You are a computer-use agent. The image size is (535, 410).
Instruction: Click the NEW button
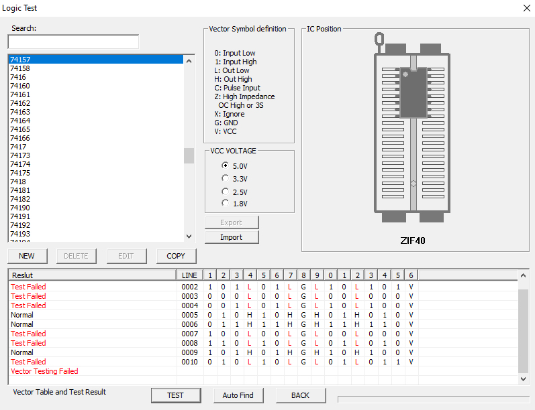coord(27,256)
